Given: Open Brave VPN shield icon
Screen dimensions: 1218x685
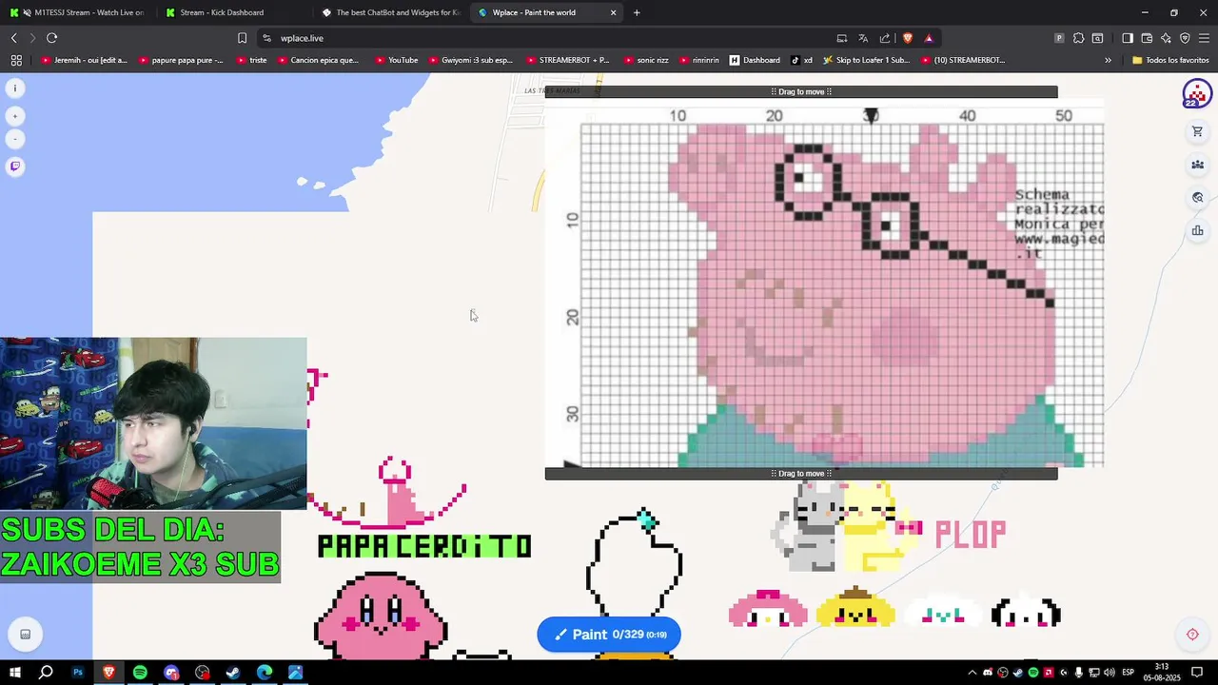Looking at the screenshot, I should 1185,38.
